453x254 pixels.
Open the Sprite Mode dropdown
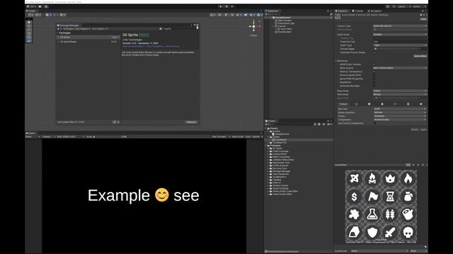[400, 35]
